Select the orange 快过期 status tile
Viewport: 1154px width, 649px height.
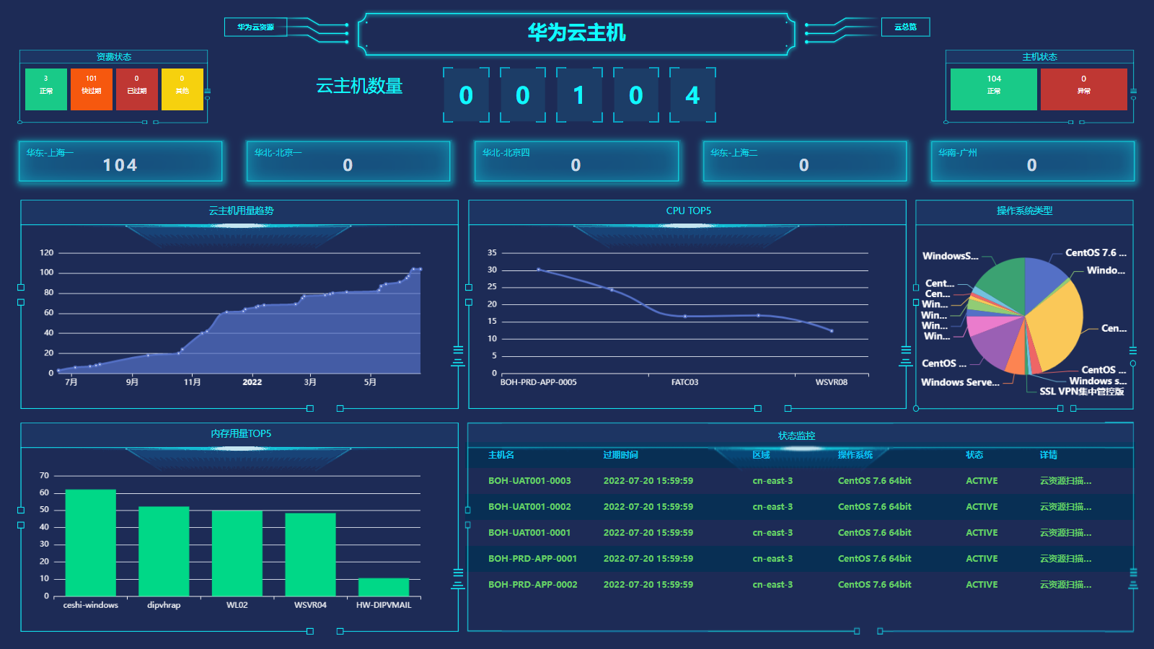click(92, 89)
